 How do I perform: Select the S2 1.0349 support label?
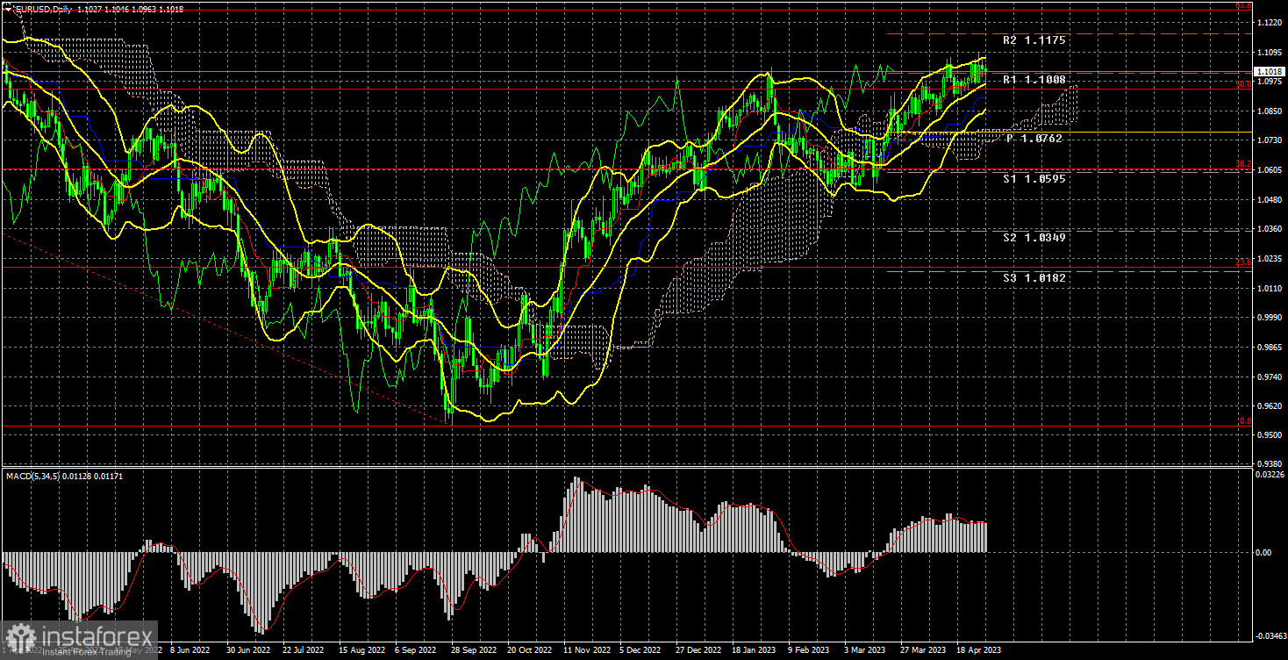point(1034,237)
